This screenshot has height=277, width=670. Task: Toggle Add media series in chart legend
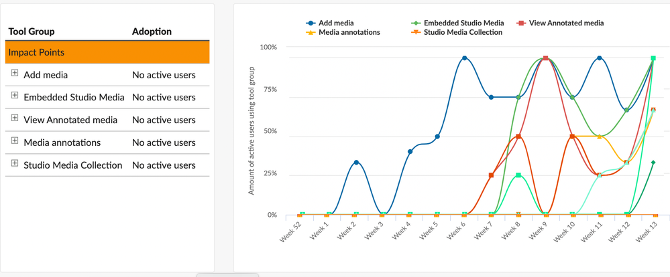(x=330, y=23)
